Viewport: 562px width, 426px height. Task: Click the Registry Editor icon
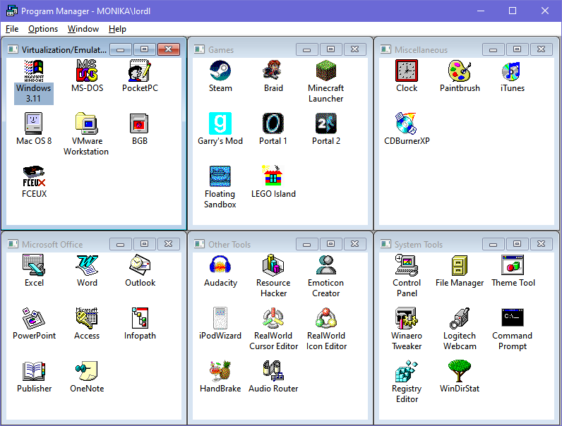(407, 371)
